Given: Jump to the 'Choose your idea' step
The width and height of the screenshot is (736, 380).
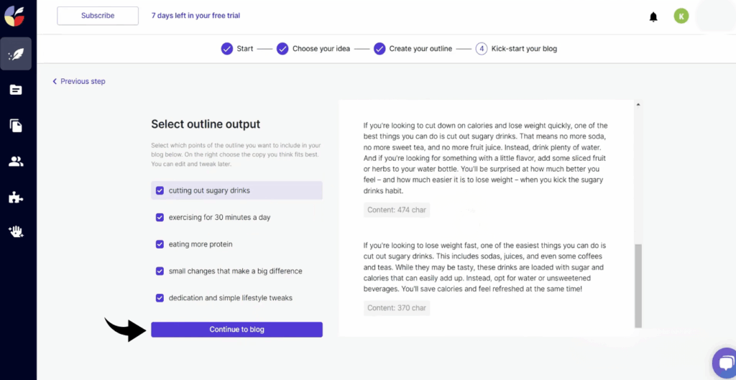Looking at the screenshot, I should click(322, 49).
